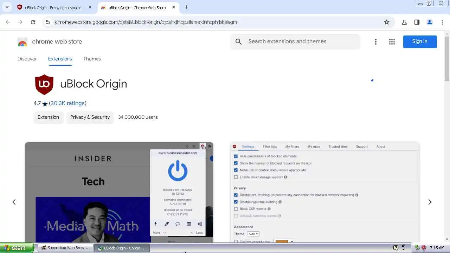Click the rating star icon
Image resolution: width=450 pixels, height=253 pixels.
tap(45, 104)
